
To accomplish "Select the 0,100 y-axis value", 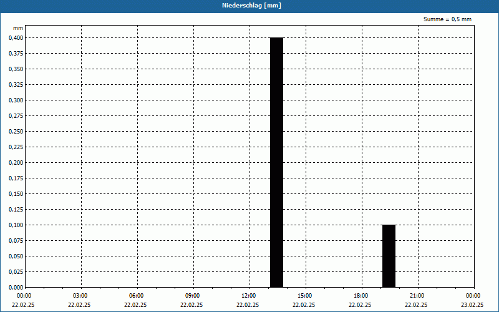I will pos(16,225).
